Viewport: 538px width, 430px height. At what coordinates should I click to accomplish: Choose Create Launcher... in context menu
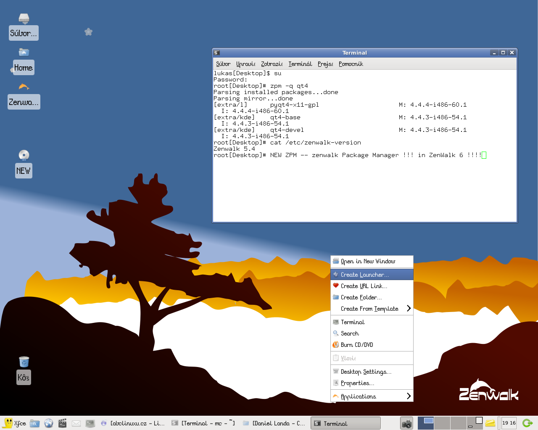click(x=372, y=275)
